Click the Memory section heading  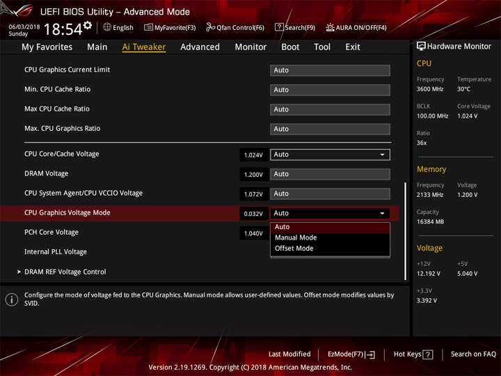(431, 169)
